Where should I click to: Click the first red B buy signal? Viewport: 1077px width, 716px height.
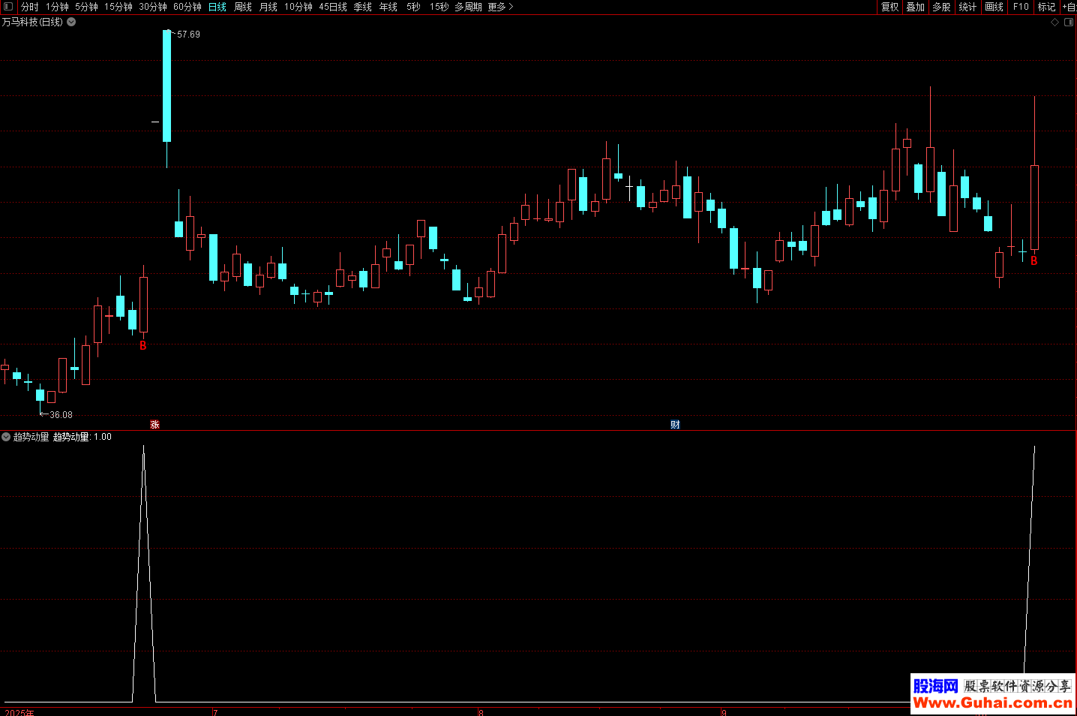[143, 346]
